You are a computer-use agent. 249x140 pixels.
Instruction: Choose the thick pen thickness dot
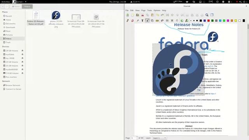[x=197, y=21]
